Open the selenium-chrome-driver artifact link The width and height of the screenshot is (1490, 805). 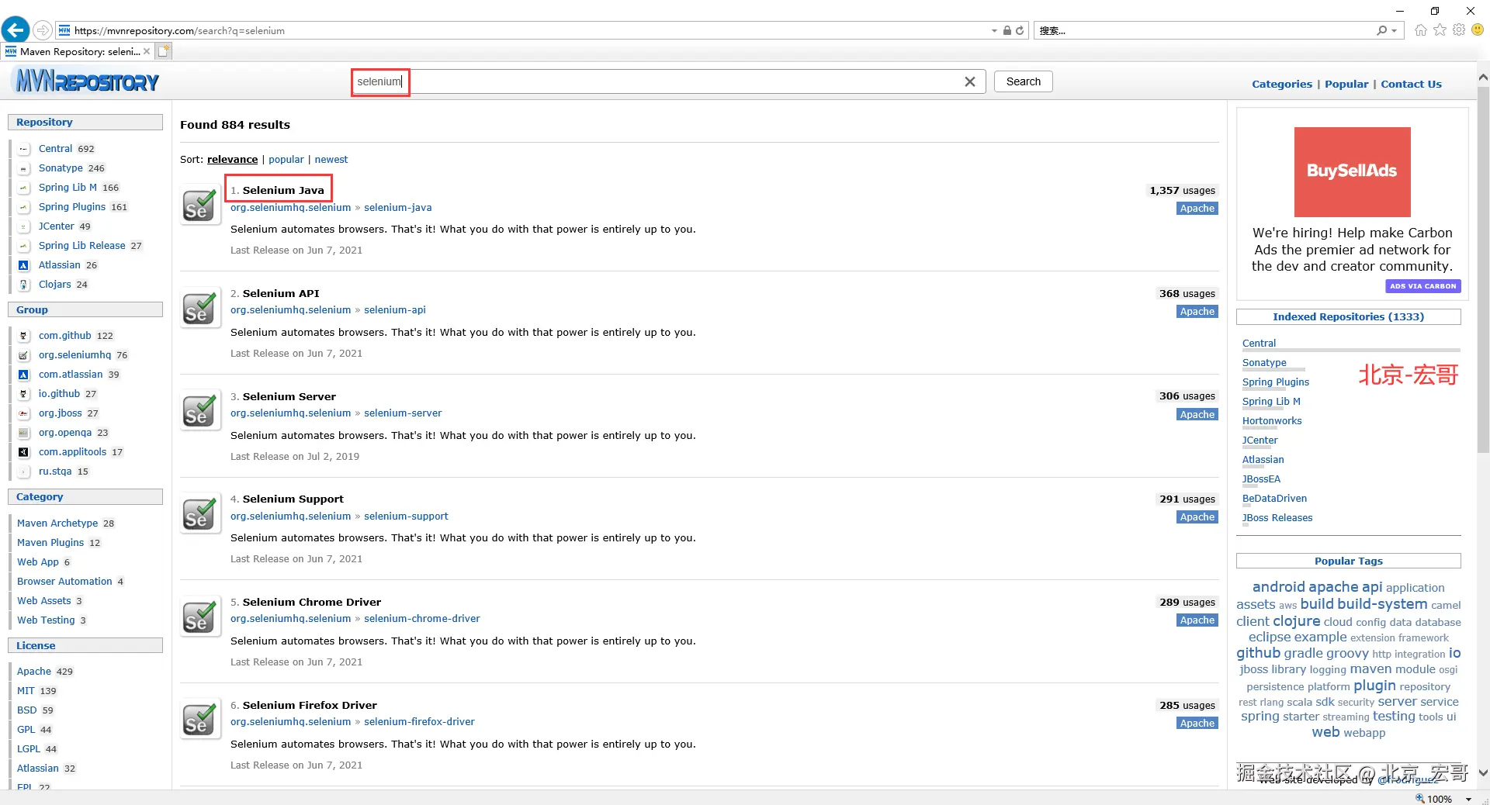(x=422, y=619)
